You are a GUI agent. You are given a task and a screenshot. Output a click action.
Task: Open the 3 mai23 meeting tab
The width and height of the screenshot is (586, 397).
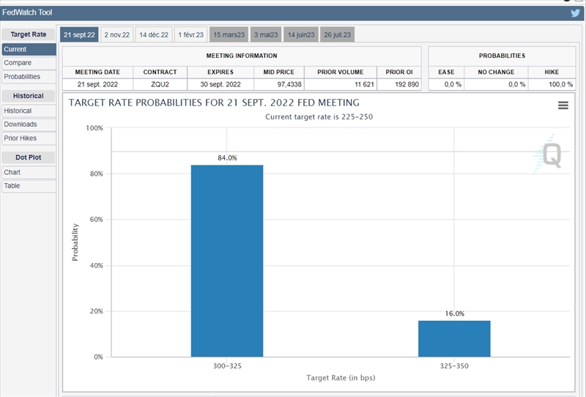[265, 34]
